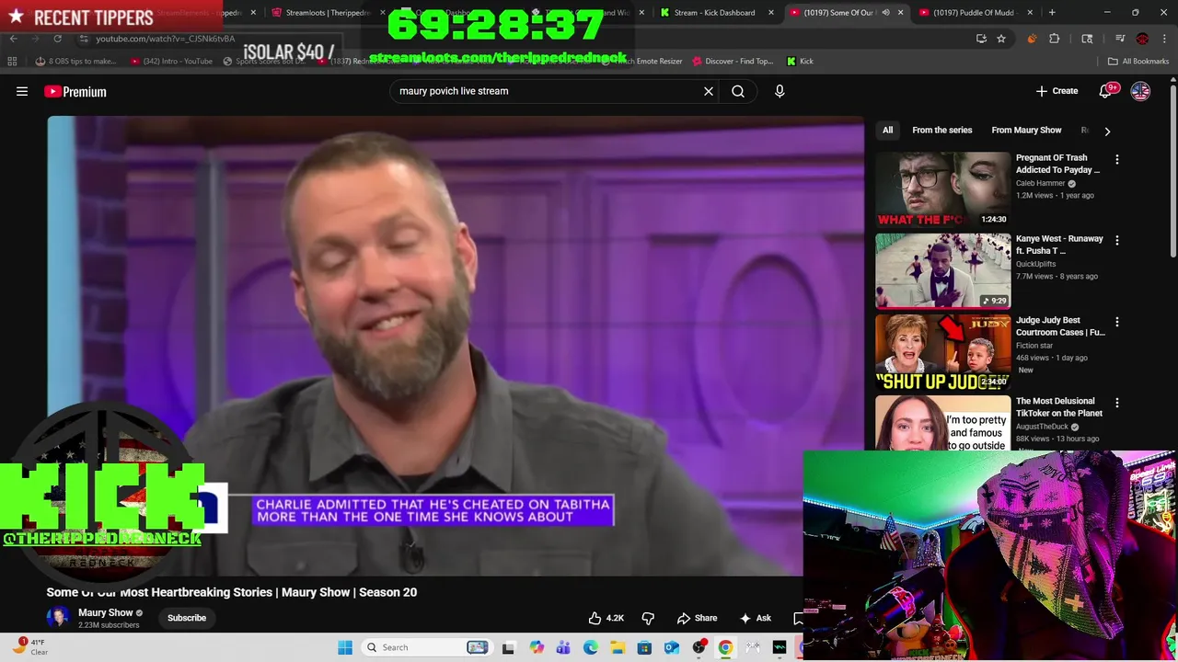Open options for Kanye West Runaway video
Screen dimensions: 1178x662
(x=1117, y=240)
